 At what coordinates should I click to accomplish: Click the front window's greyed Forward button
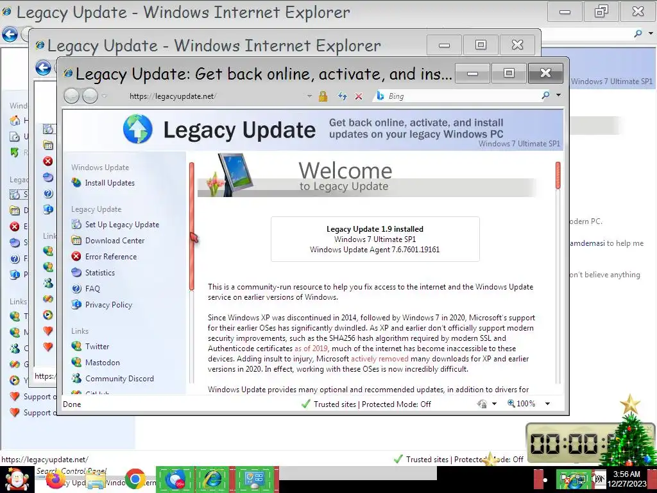coord(90,96)
